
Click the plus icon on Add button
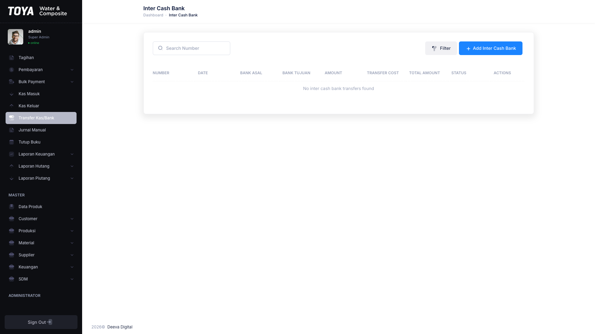click(468, 49)
